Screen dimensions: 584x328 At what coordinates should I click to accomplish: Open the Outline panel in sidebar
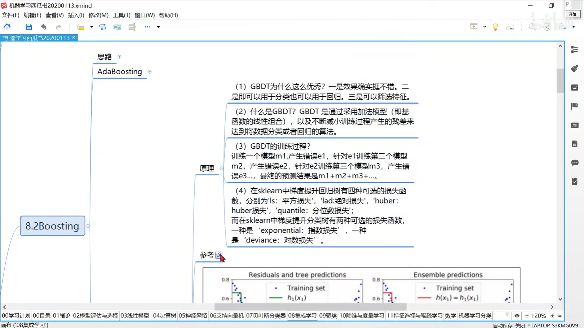[x=575, y=50]
